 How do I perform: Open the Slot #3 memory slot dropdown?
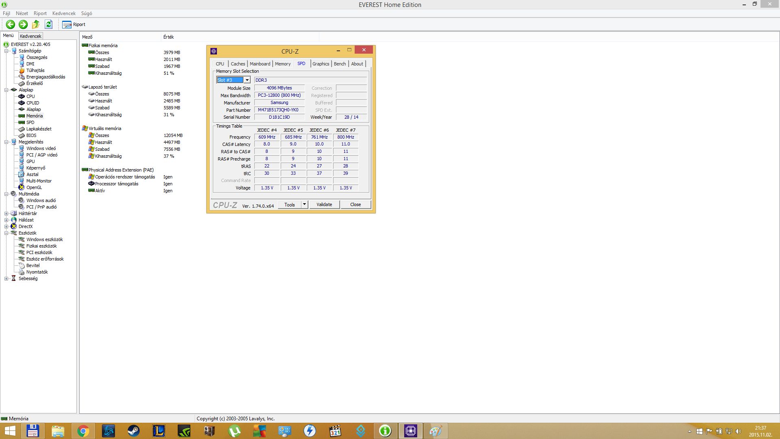coord(247,80)
